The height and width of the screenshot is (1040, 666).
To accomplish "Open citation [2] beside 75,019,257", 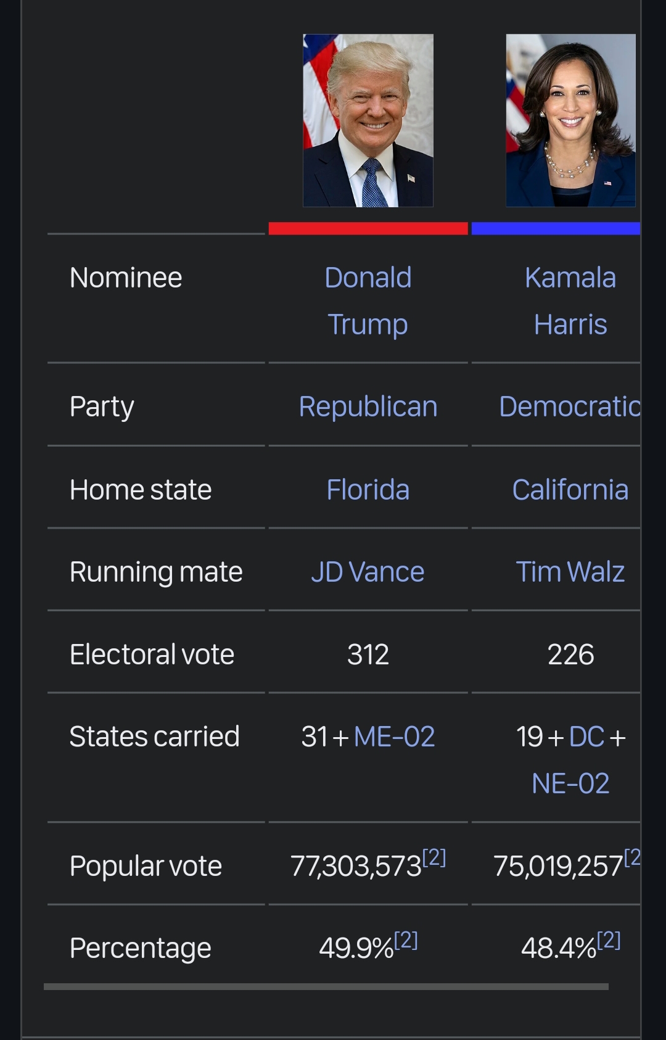I will 633,857.
